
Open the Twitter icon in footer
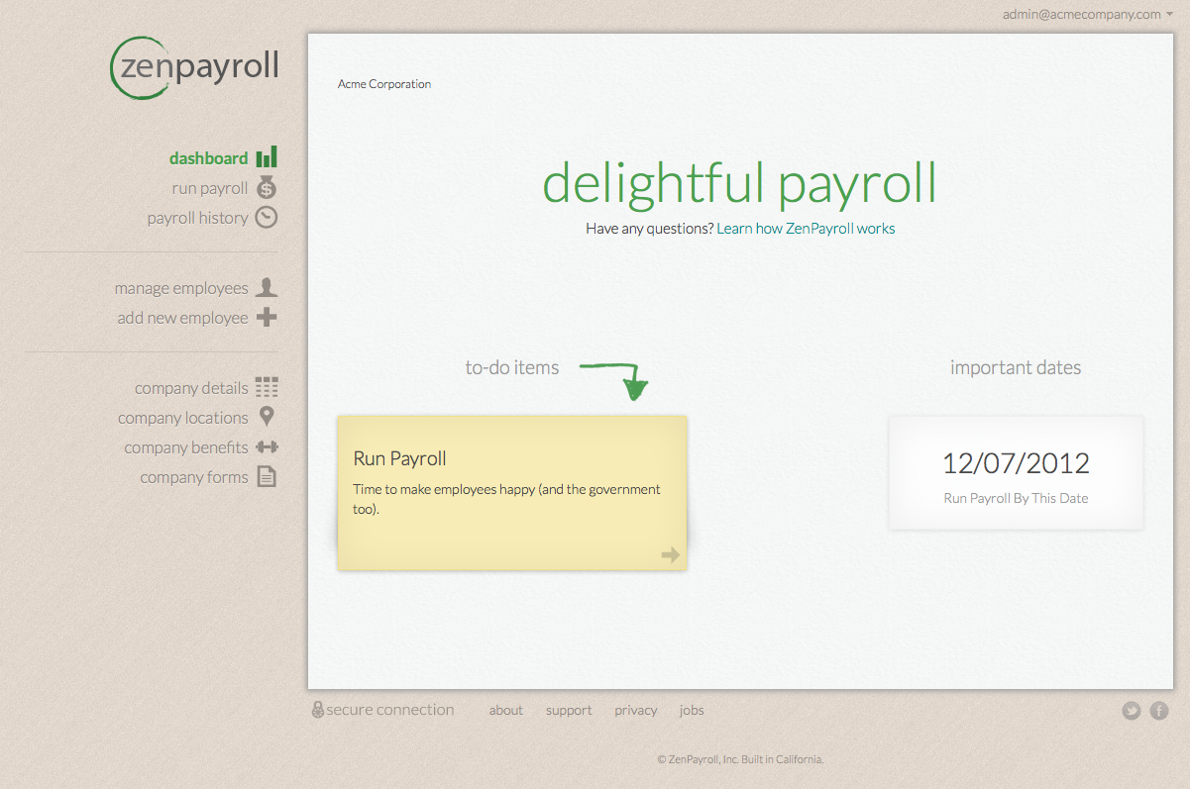(1131, 711)
